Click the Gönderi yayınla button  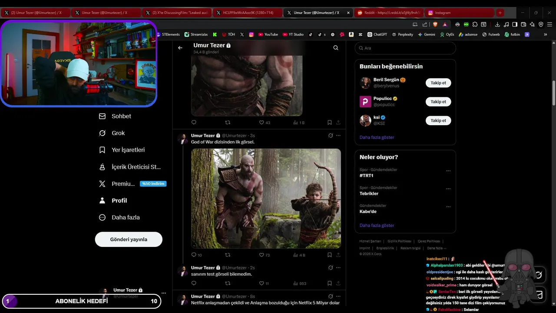click(x=129, y=240)
